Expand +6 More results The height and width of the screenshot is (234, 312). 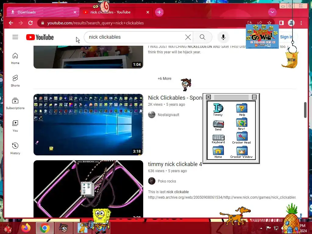point(164,78)
